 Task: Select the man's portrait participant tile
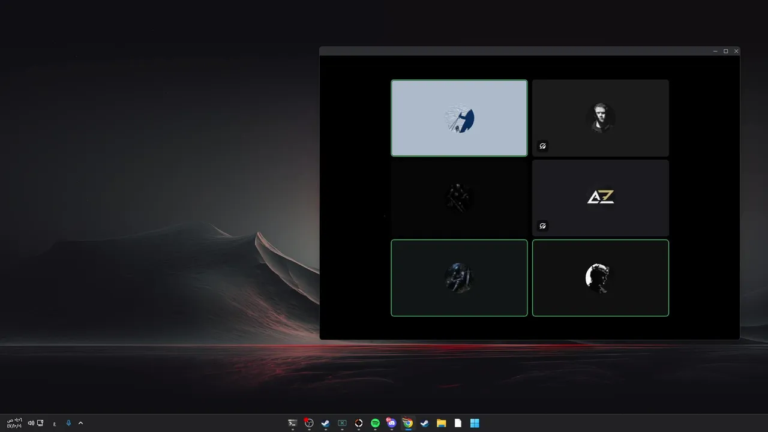tap(600, 118)
